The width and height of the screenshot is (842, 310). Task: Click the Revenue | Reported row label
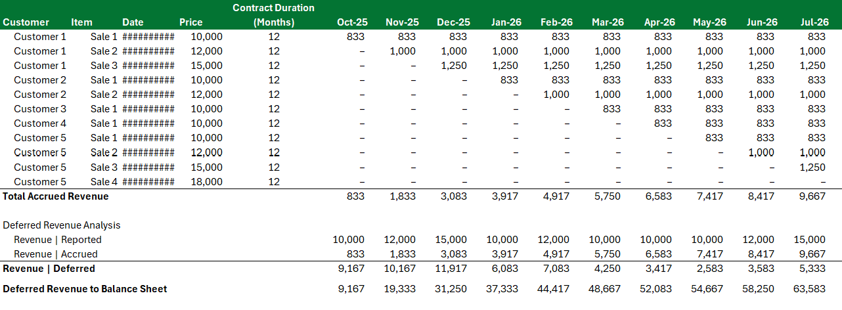coord(58,240)
